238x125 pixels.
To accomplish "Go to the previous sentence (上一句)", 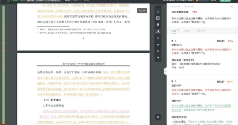I will 176,7.
